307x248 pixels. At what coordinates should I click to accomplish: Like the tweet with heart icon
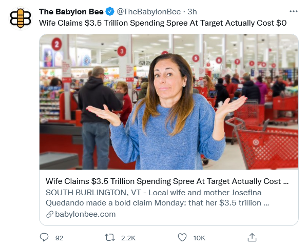[182, 237]
